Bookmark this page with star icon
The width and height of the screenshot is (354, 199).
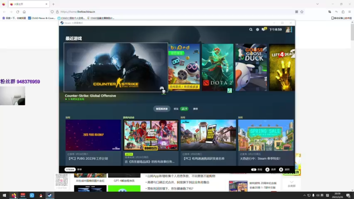click(302, 12)
